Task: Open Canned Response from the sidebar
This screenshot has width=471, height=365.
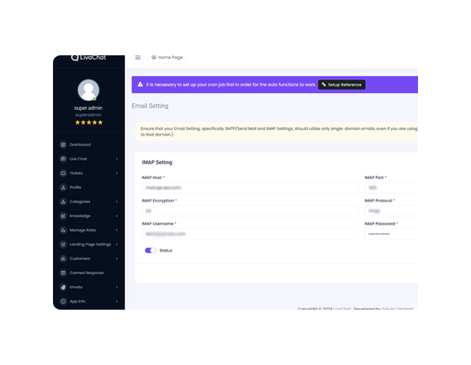Action: [87, 273]
